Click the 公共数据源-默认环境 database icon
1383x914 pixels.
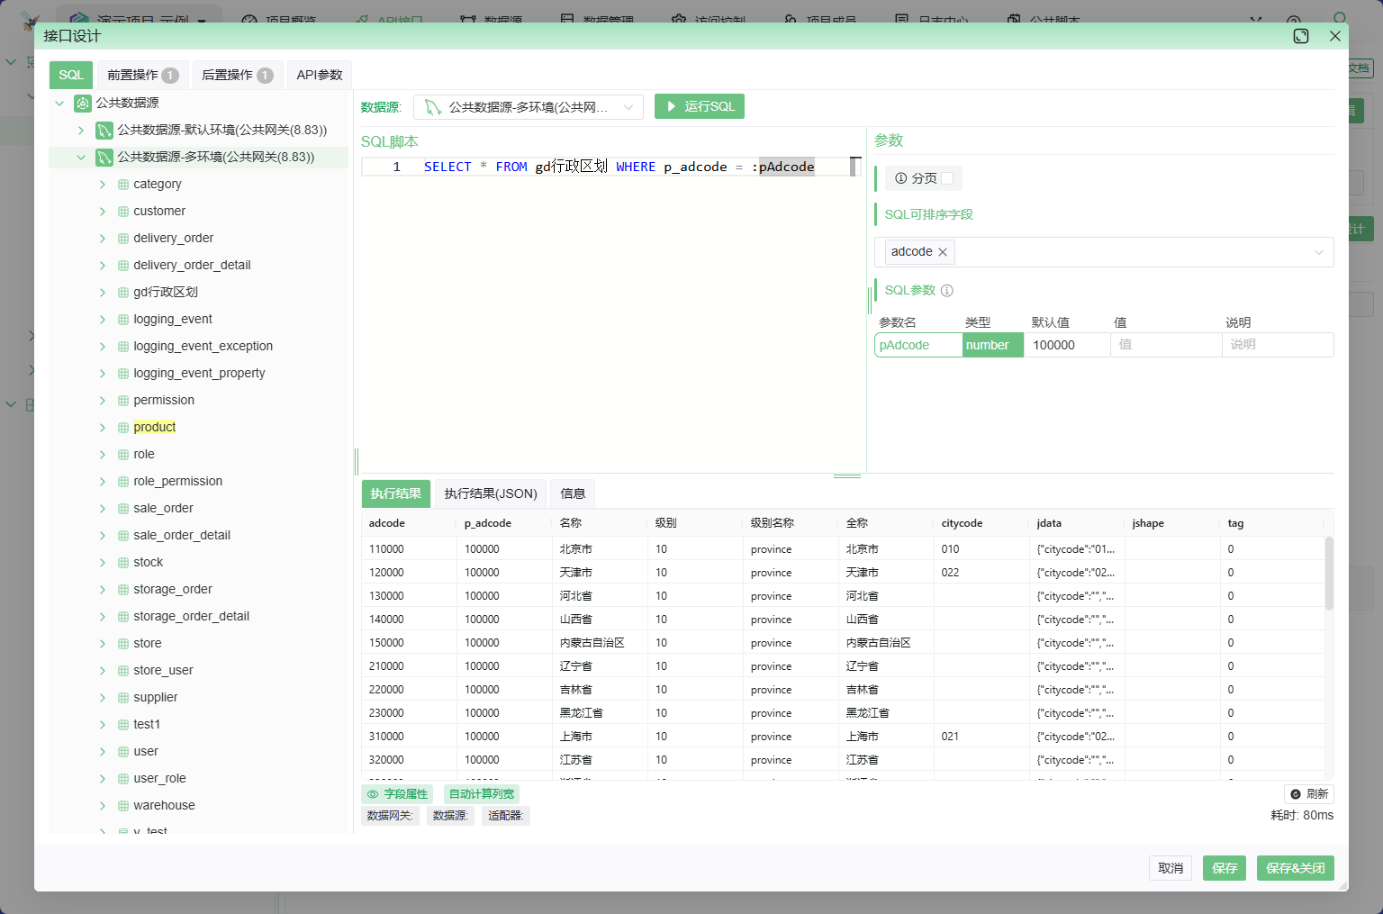coord(104,131)
